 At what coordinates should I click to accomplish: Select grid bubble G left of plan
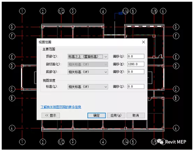tap(12, 27)
